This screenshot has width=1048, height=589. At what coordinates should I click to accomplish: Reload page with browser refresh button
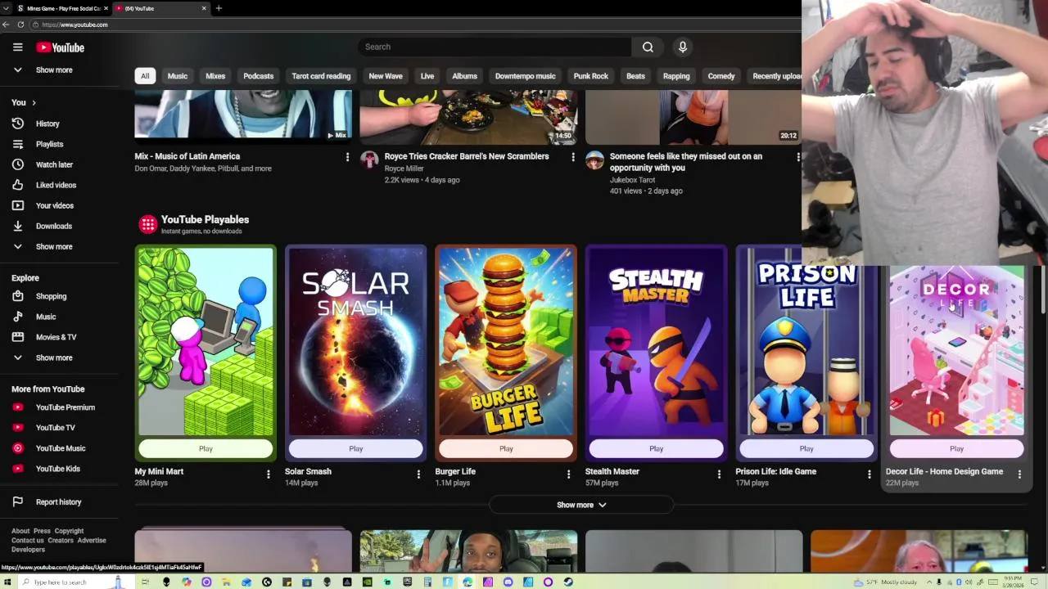pyautogui.click(x=20, y=25)
